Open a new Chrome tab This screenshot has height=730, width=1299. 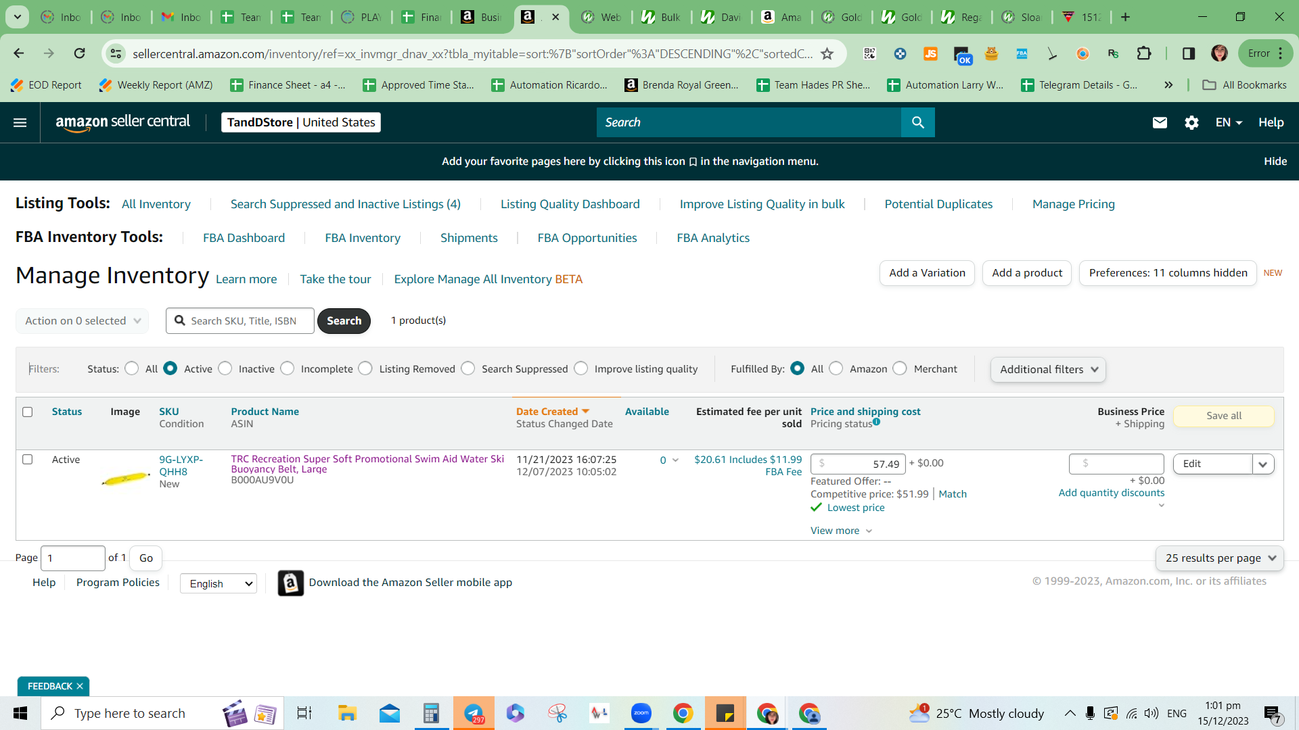click(x=1125, y=17)
